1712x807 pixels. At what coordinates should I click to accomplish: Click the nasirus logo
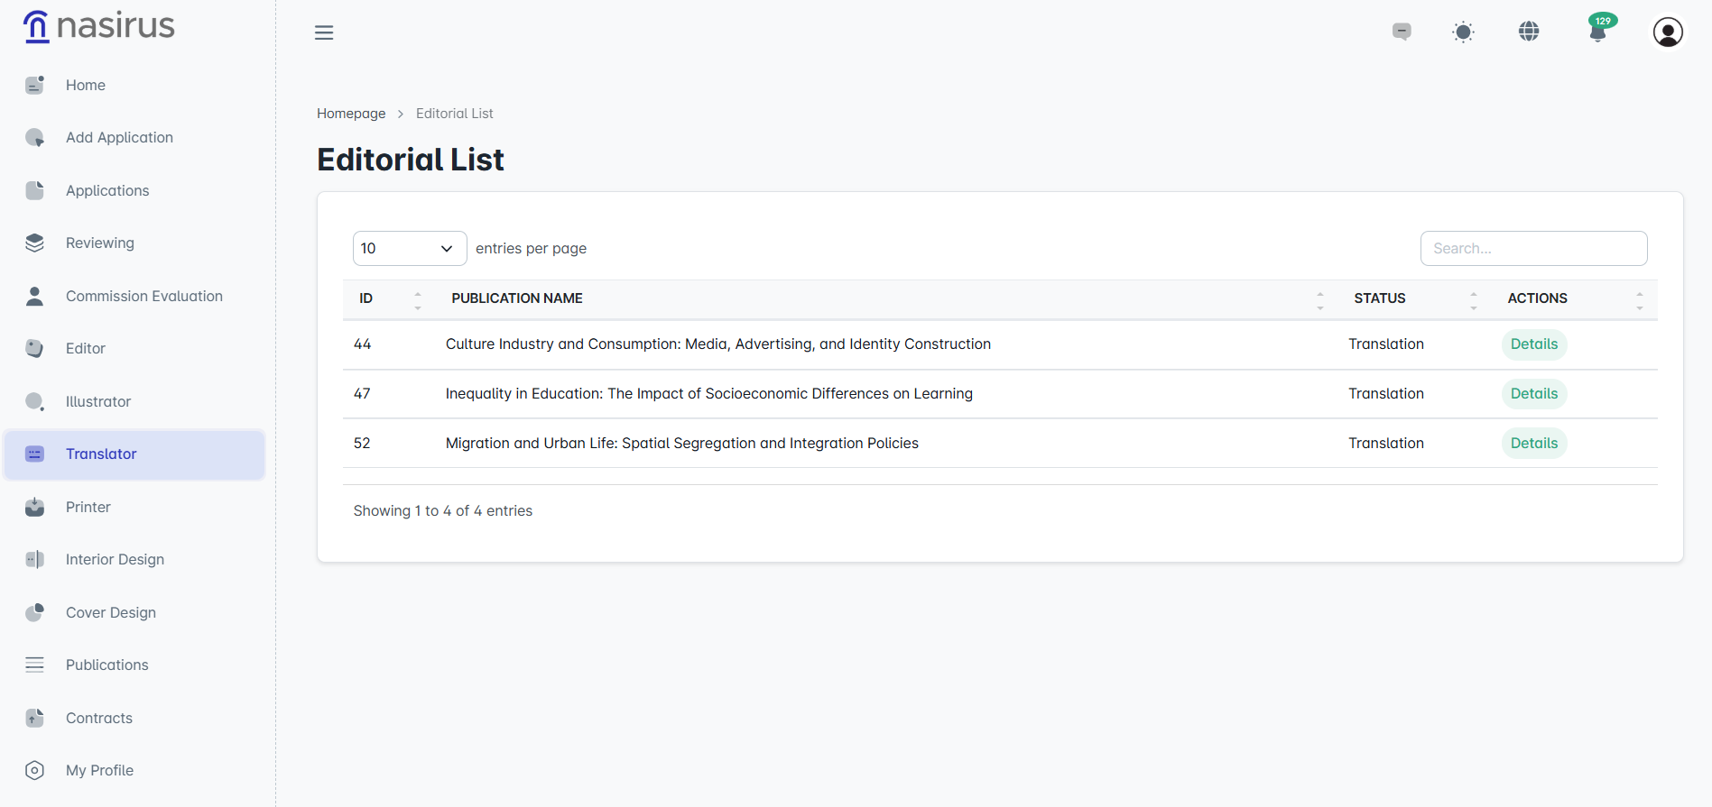(x=99, y=26)
